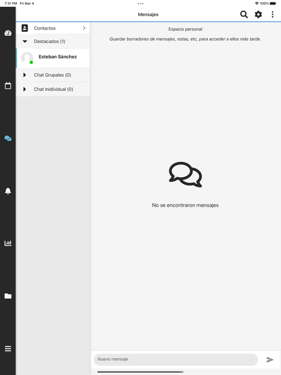Tap the iPad multitasking three dots
Screen dimensions: 281x375
140,3
